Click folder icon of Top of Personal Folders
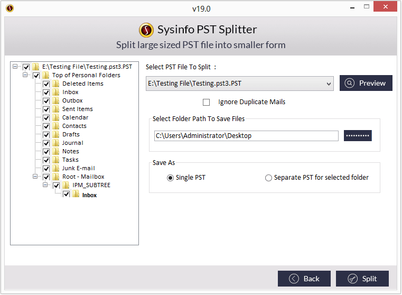The image size is (402, 295). [45, 75]
